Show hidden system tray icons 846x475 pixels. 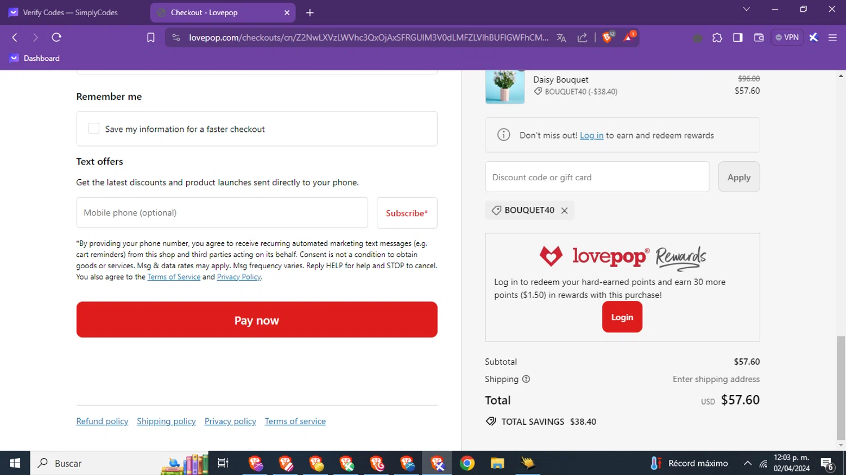(747, 463)
